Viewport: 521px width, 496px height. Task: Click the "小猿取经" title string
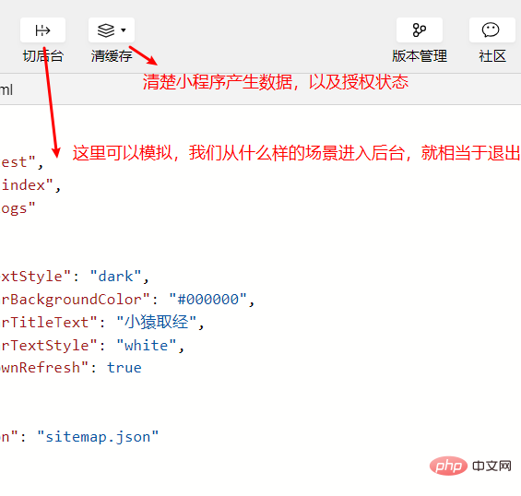156,323
